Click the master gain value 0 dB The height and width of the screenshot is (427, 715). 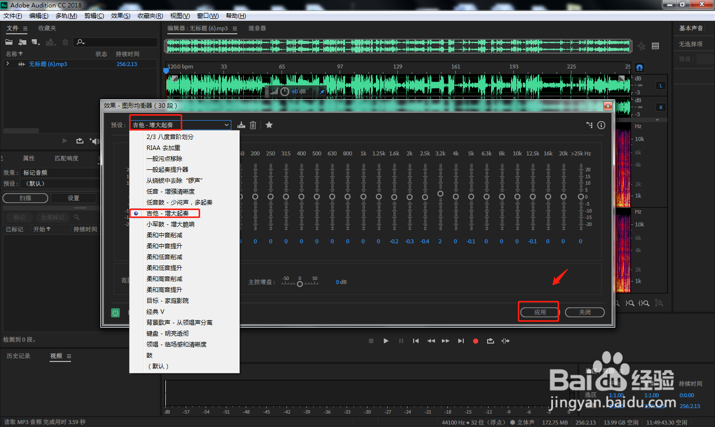pyautogui.click(x=341, y=282)
